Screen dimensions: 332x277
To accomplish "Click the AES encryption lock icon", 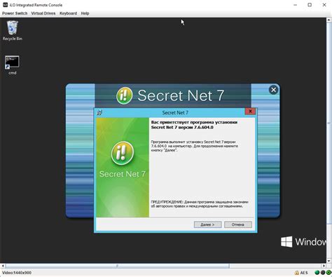I will click(297, 273).
